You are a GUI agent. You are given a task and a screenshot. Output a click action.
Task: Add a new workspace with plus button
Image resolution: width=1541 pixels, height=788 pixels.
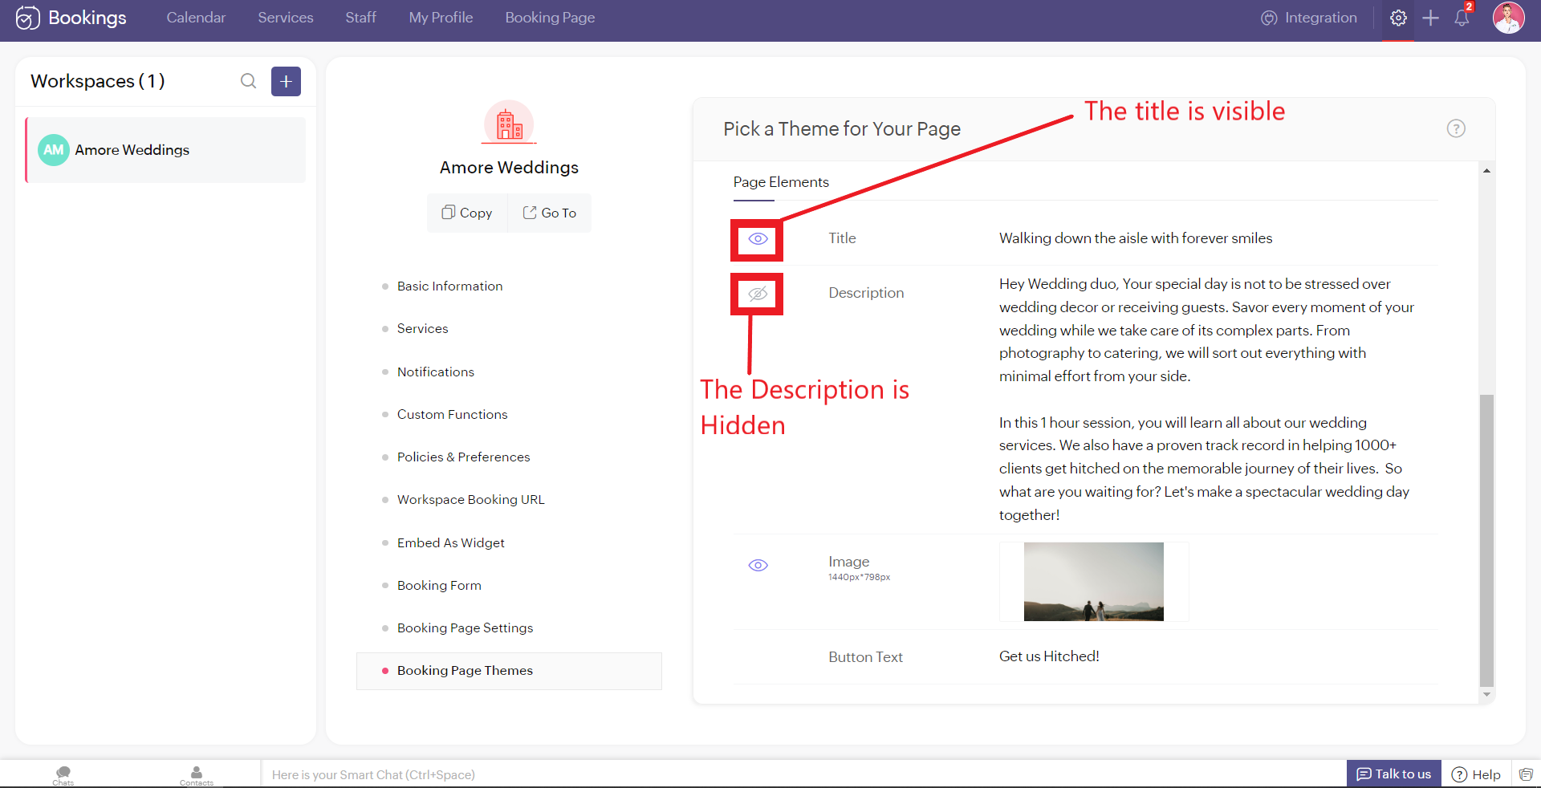[x=286, y=81]
